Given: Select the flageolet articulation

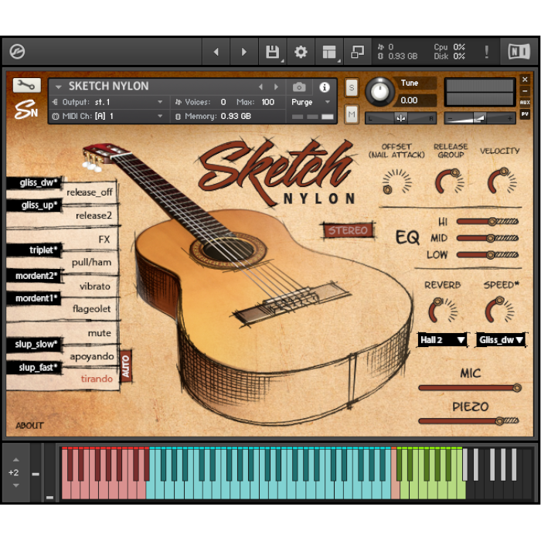Looking at the screenshot, I should click(x=91, y=309).
